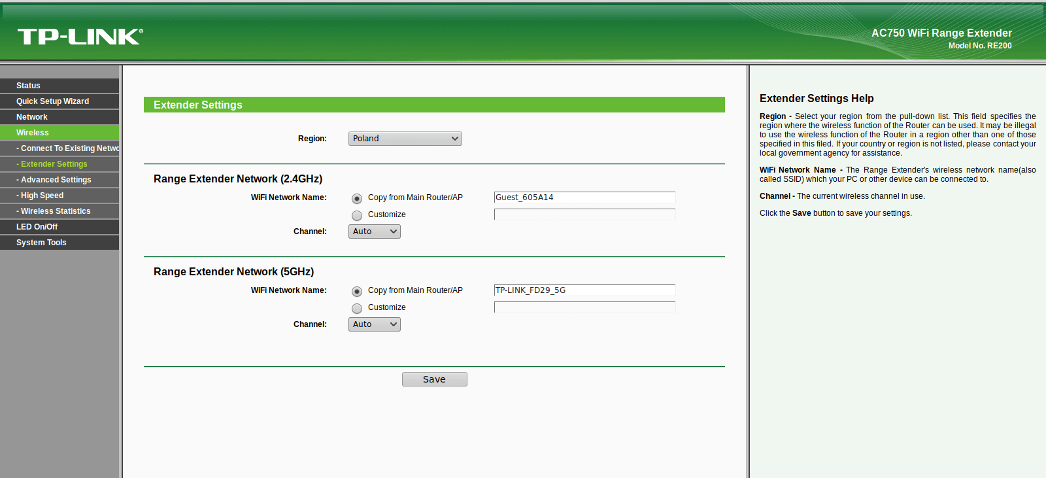This screenshot has width=1046, height=478.
Task: Select 2.4GHz Customize radio button
Action: point(357,215)
